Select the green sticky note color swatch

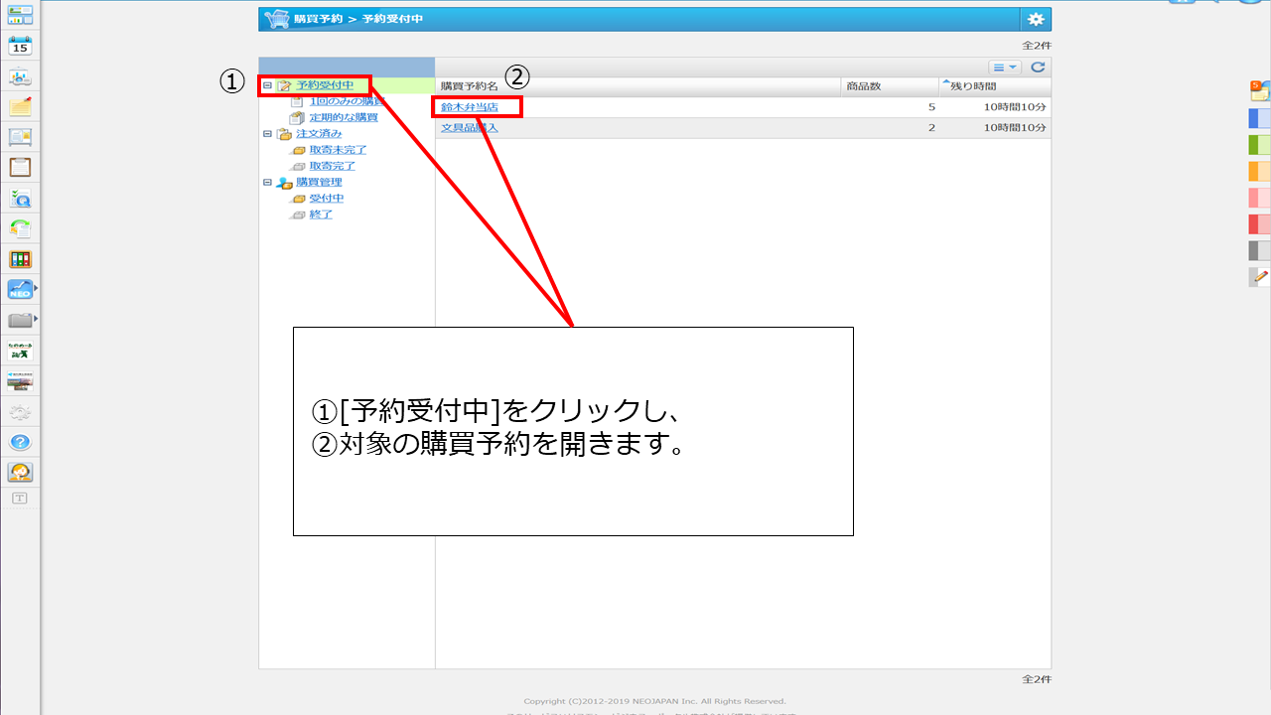pyautogui.click(x=1259, y=145)
